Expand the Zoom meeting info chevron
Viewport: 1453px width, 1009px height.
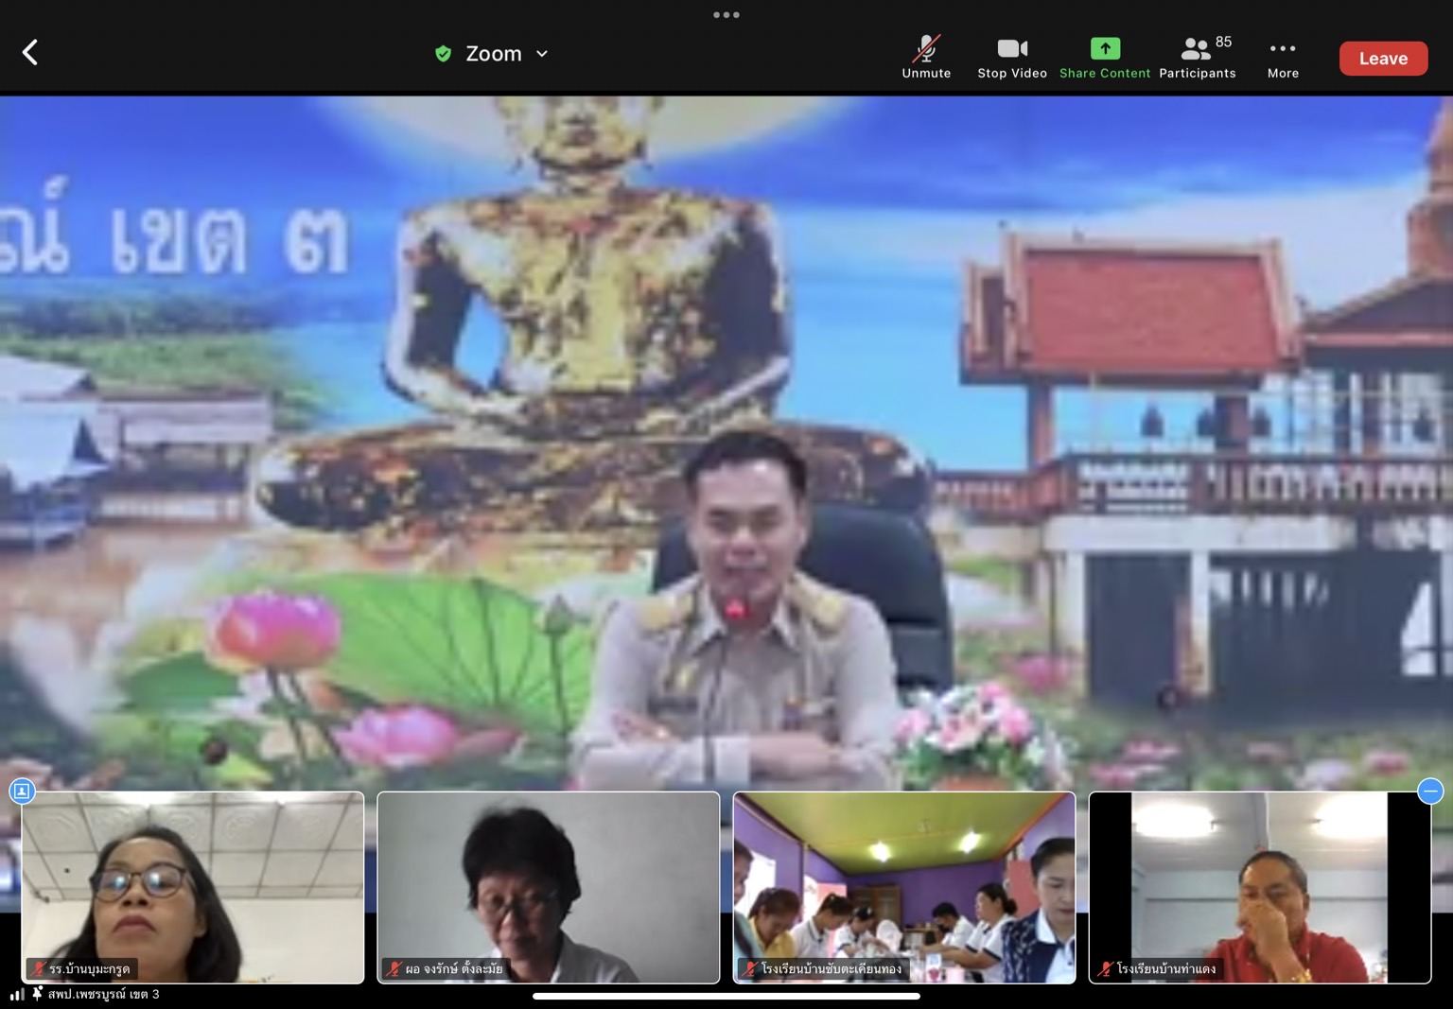tap(542, 54)
